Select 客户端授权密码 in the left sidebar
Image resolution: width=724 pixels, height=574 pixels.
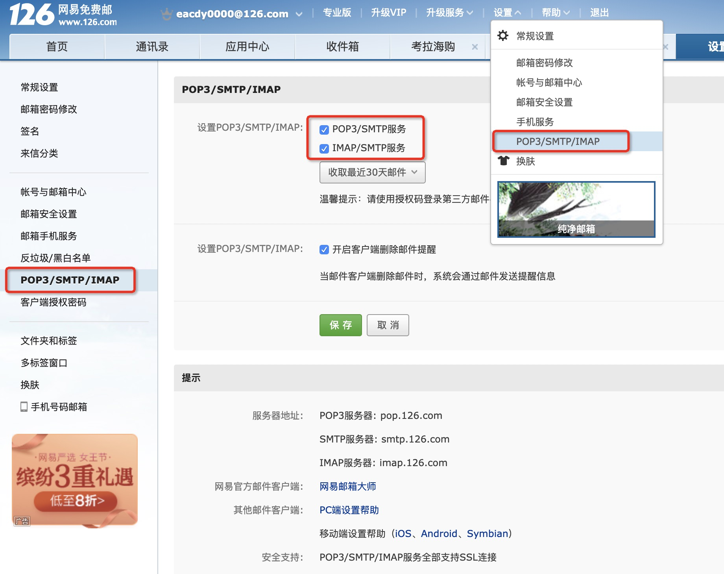tap(54, 302)
